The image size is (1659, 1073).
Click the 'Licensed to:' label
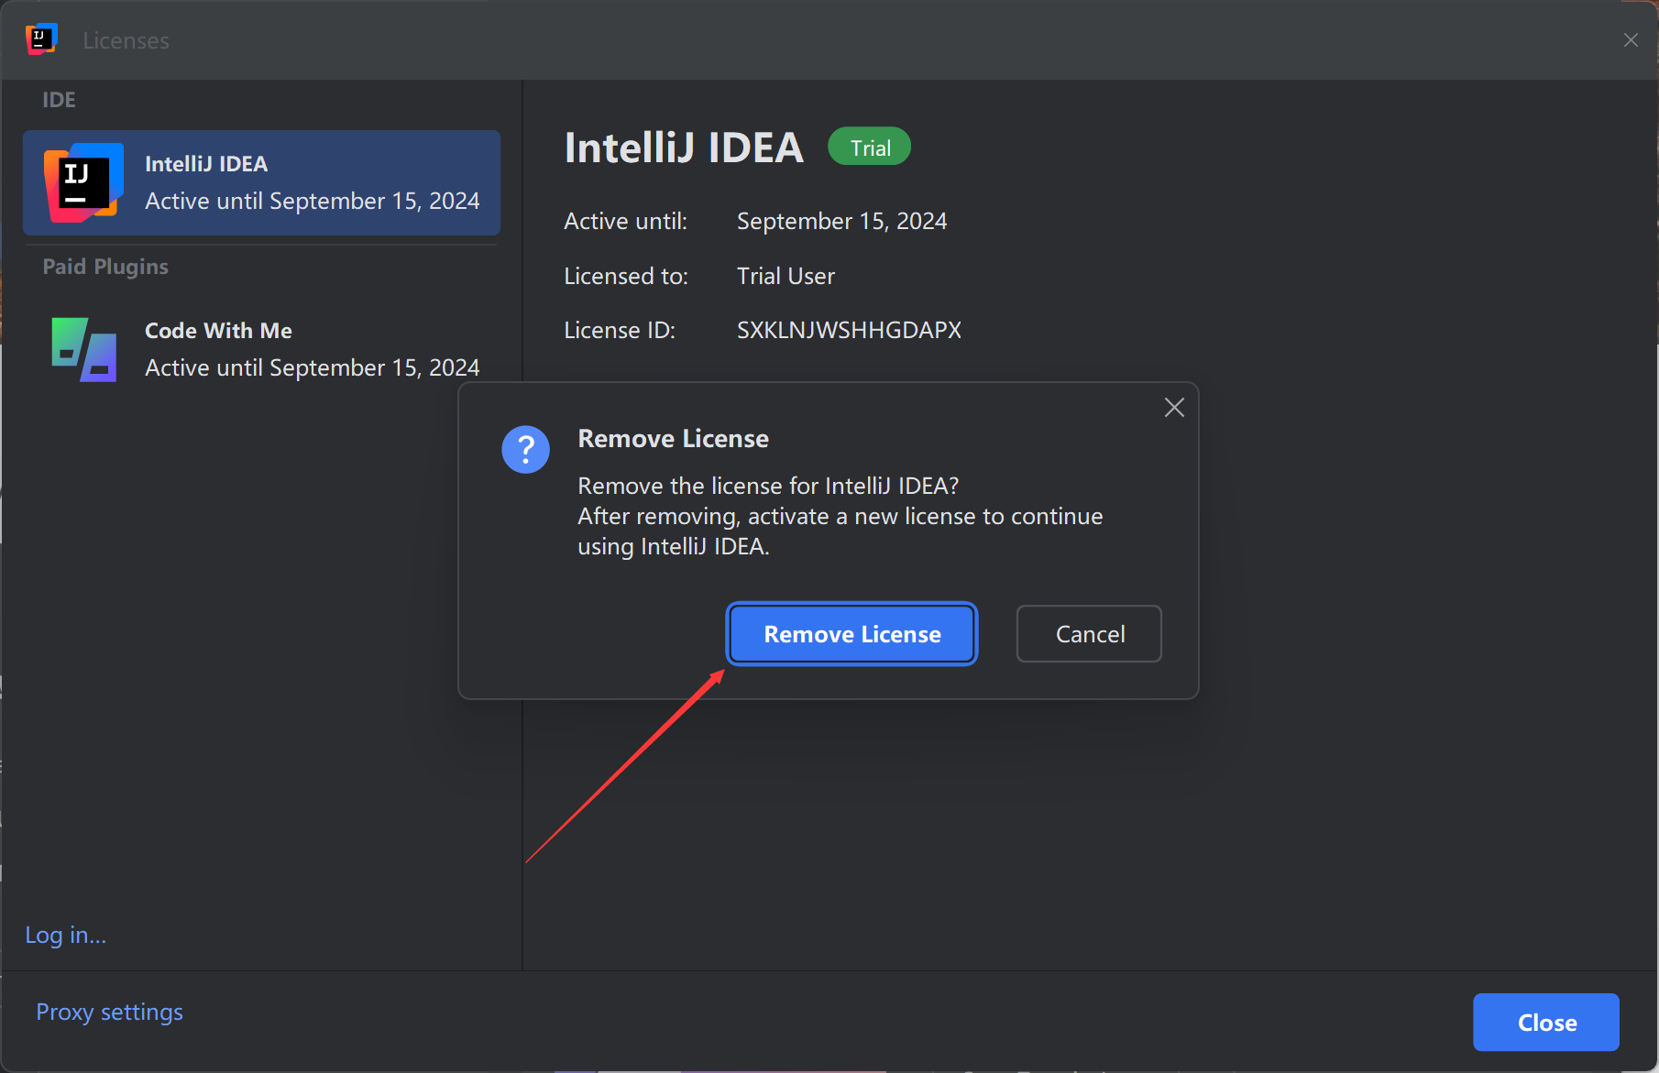(x=626, y=276)
